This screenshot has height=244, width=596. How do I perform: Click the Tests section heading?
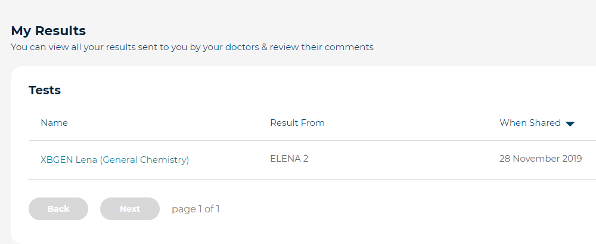[x=45, y=90]
